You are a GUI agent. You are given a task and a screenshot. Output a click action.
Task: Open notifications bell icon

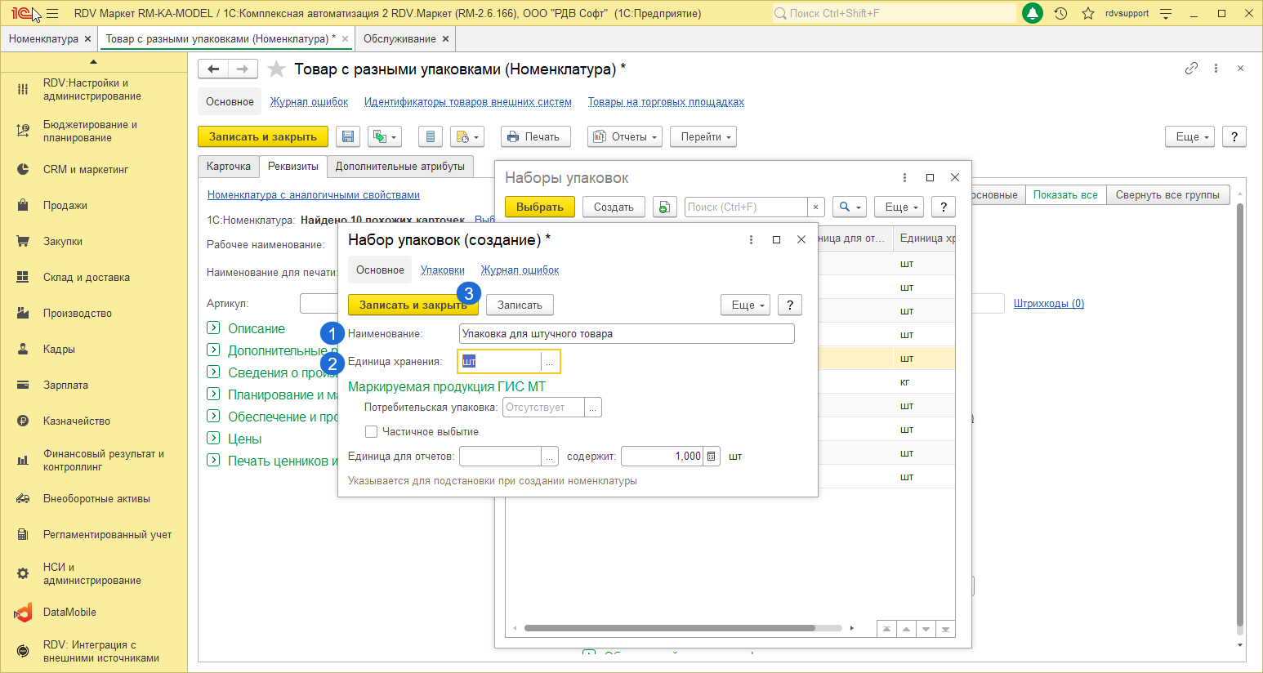pyautogui.click(x=1033, y=14)
